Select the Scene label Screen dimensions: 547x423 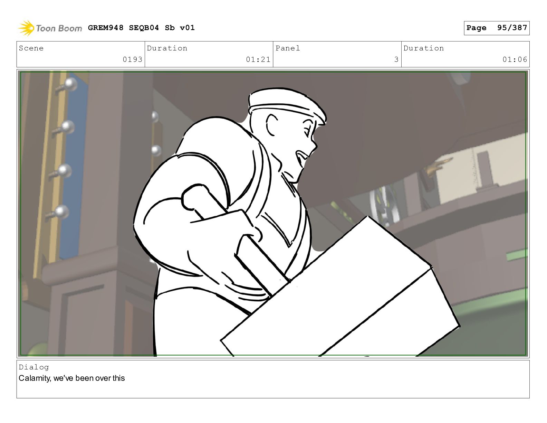tap(31, 48)
